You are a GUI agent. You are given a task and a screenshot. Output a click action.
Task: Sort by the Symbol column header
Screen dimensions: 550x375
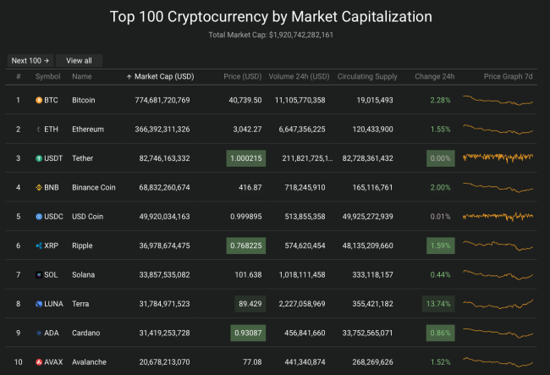point(47,76)
